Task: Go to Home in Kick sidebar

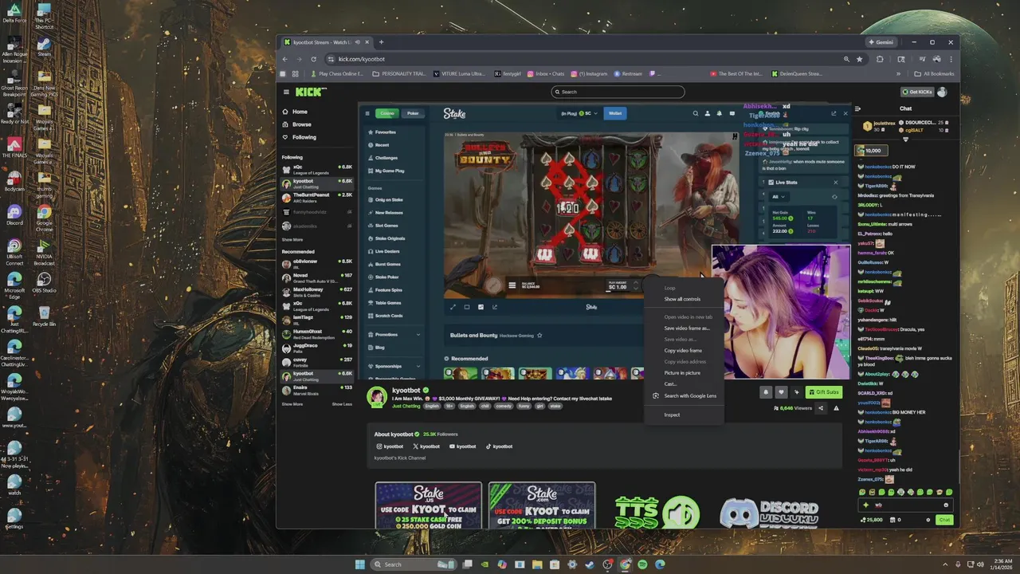Action: 300,112
